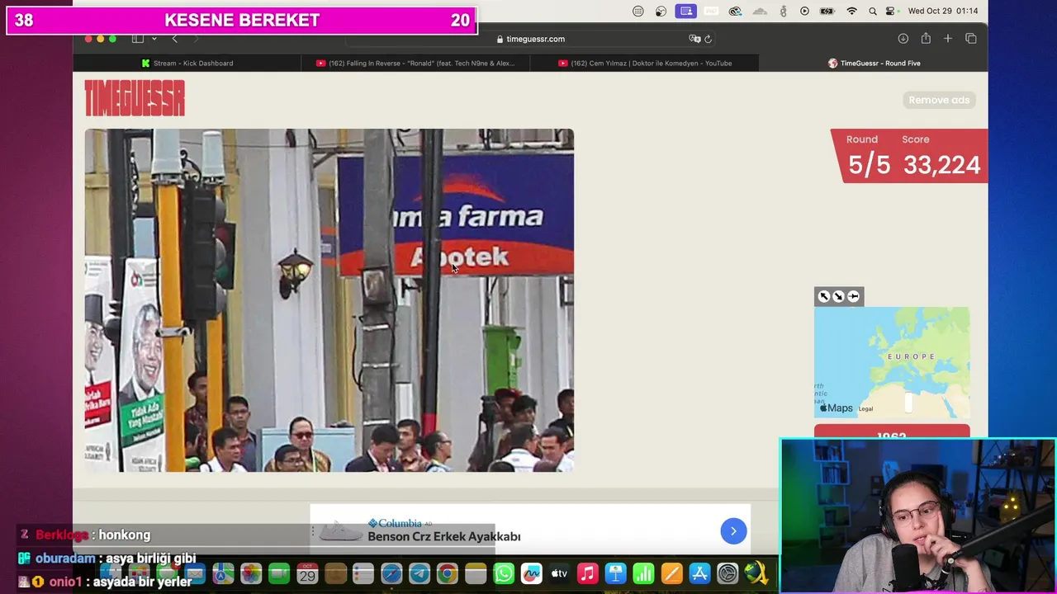Open Safari downloads icon

903,39
